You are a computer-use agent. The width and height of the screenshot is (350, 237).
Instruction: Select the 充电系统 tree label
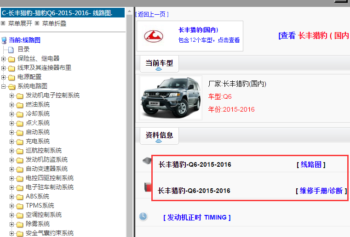(38, 141)
